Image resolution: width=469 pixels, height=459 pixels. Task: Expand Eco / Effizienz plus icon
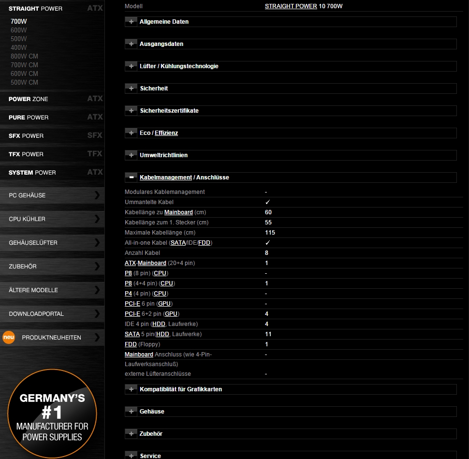point(131,133)
